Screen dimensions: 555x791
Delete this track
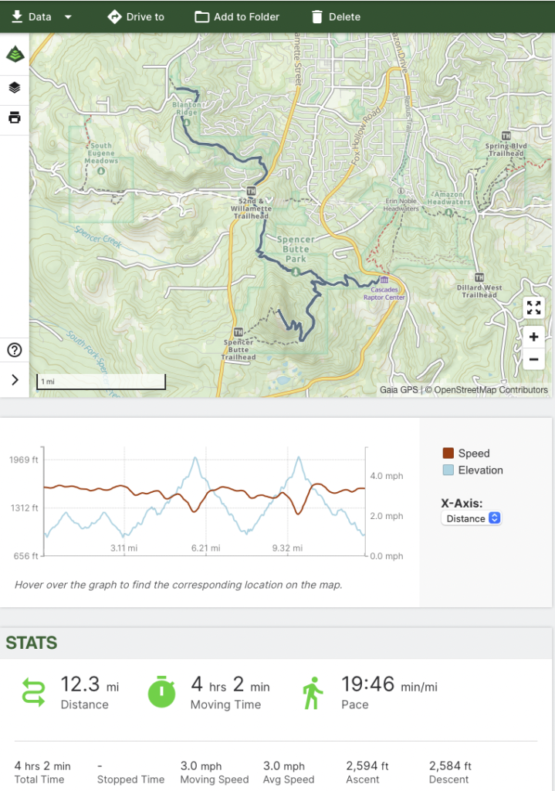coord(335,17)
